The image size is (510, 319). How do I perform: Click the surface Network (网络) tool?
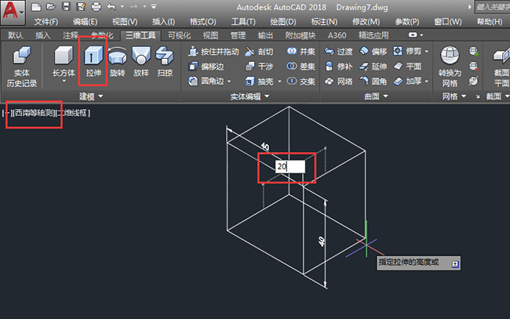(339, 82)
